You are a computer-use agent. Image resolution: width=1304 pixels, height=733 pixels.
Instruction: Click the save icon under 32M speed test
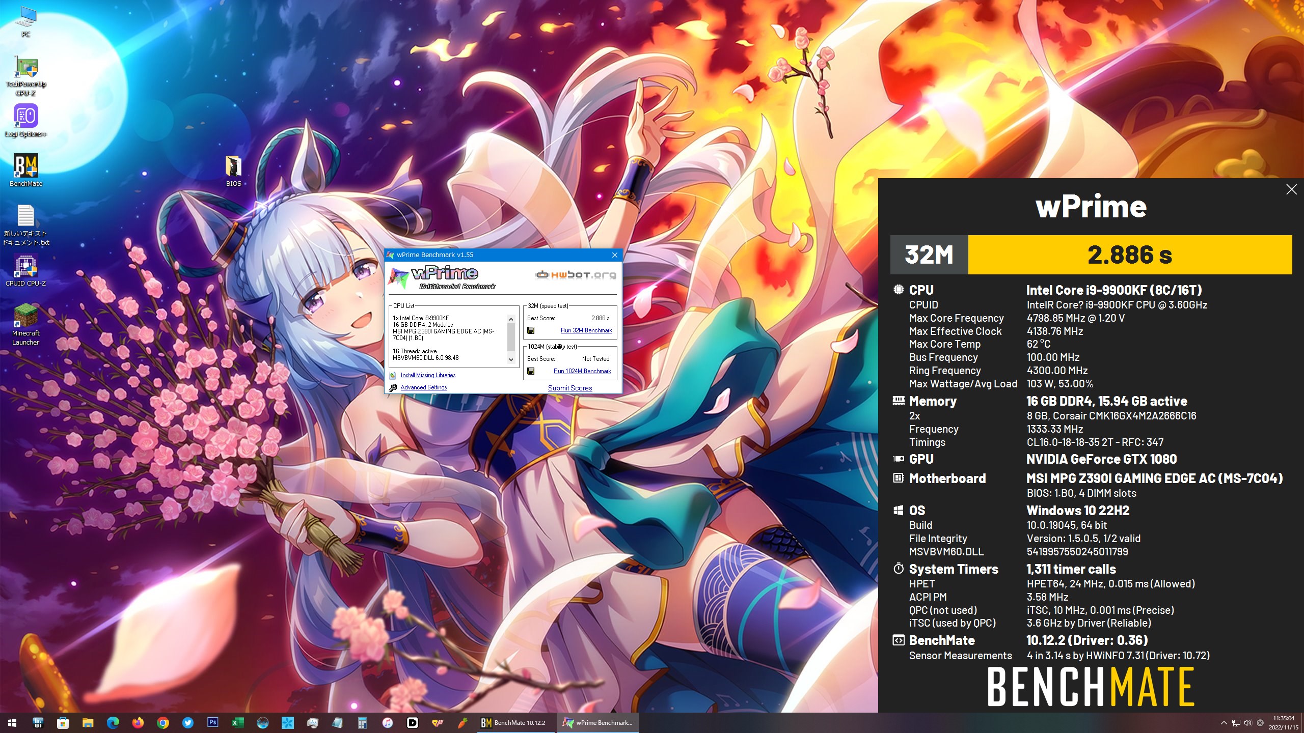click(x=530, y=330)
